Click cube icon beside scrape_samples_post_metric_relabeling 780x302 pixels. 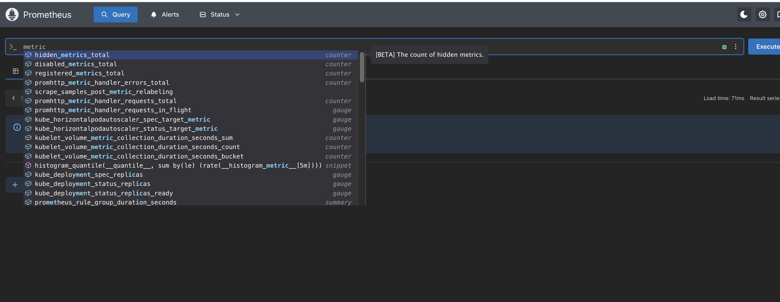coord(28,92)
